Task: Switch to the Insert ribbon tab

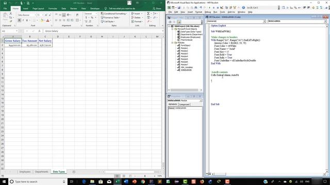Action: coord(25,9)
